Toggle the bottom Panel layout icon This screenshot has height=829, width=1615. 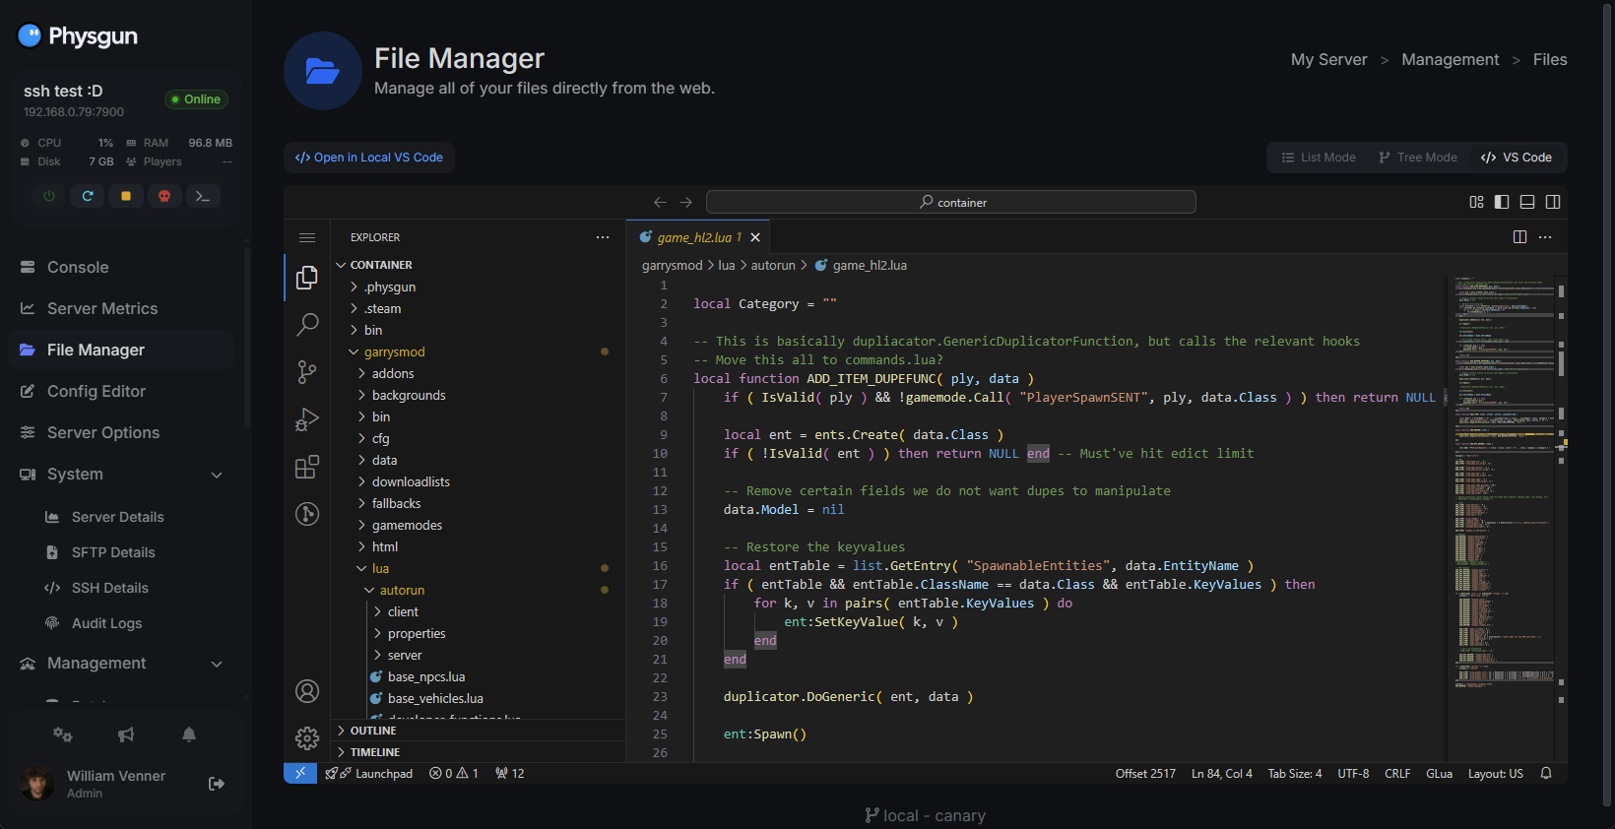click(x=1527, y=202)
